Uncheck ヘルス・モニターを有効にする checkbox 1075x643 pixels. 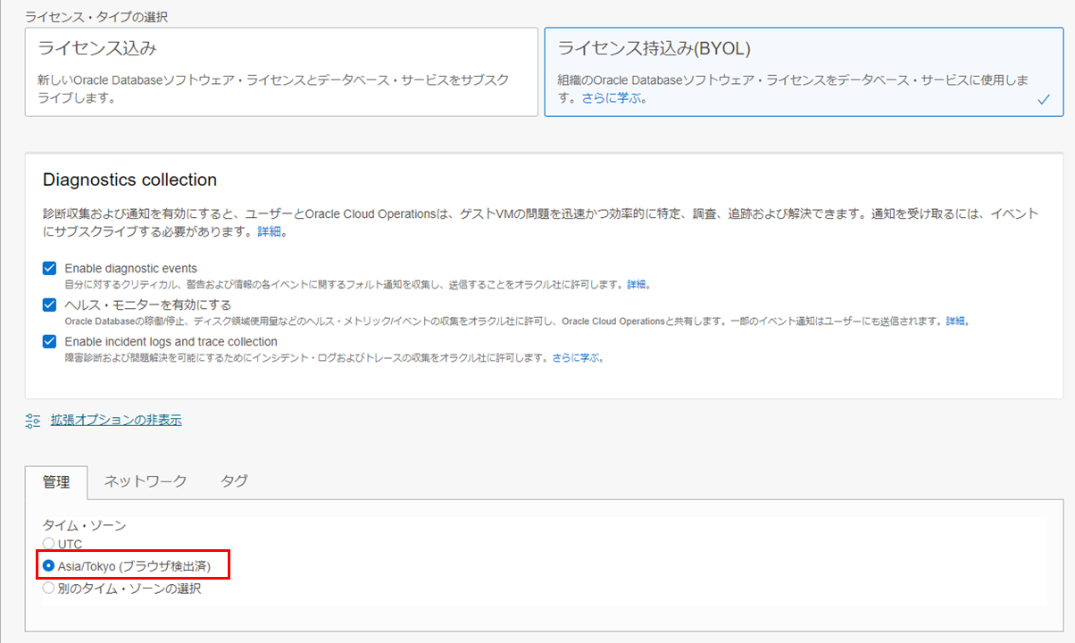click(x=50, y=305)
